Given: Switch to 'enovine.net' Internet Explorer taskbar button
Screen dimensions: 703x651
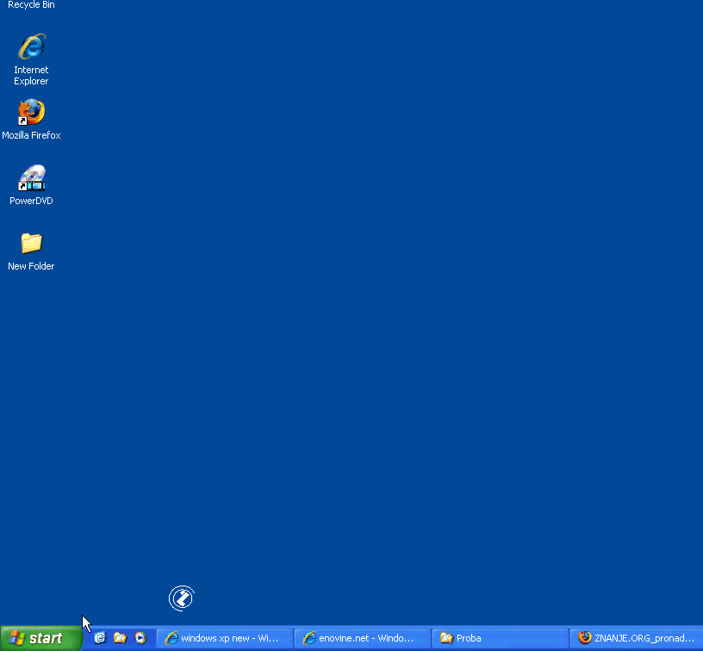Looking at the screenshot, I should pos(363,638).
